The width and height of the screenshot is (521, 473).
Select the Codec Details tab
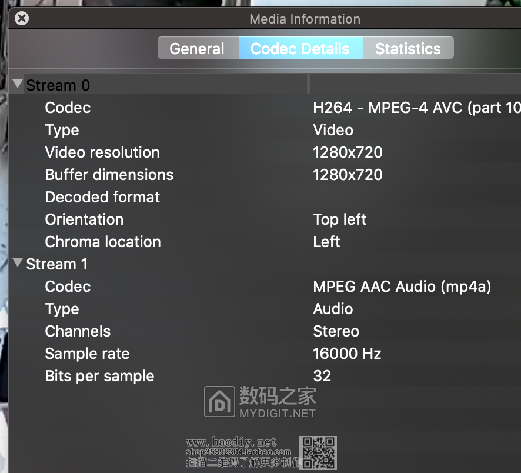pyautogui.click(x=300, y=49)
